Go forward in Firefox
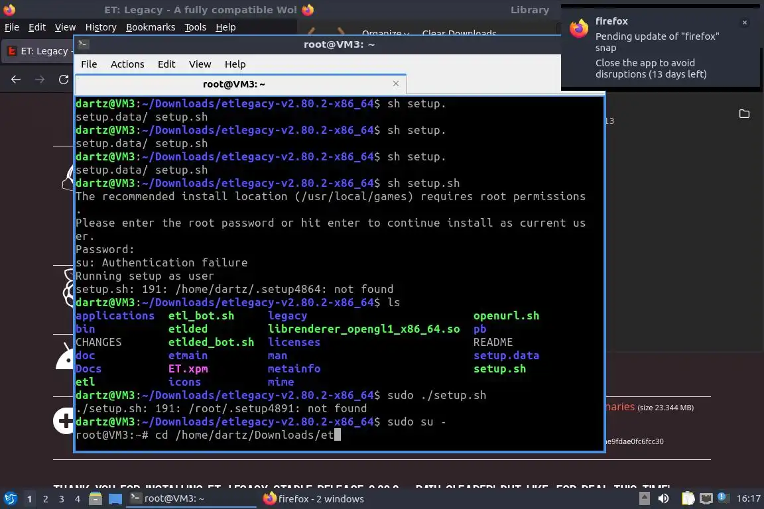 (x=40, y=80)
